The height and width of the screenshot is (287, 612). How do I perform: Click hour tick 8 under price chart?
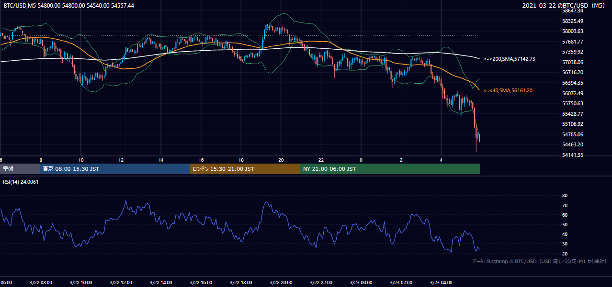[x=41, y=160]
